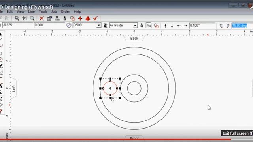253x142 pixels.
Task: Open the Job menu
Action: pyautogui.click(x=54, y=11)
